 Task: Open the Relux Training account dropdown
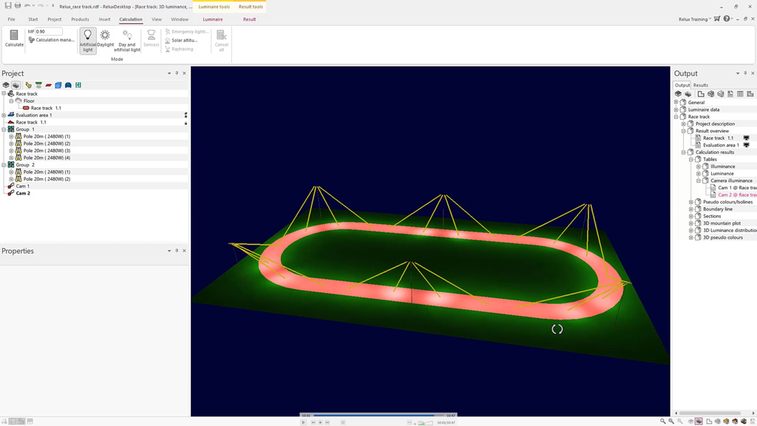point(695,19)
